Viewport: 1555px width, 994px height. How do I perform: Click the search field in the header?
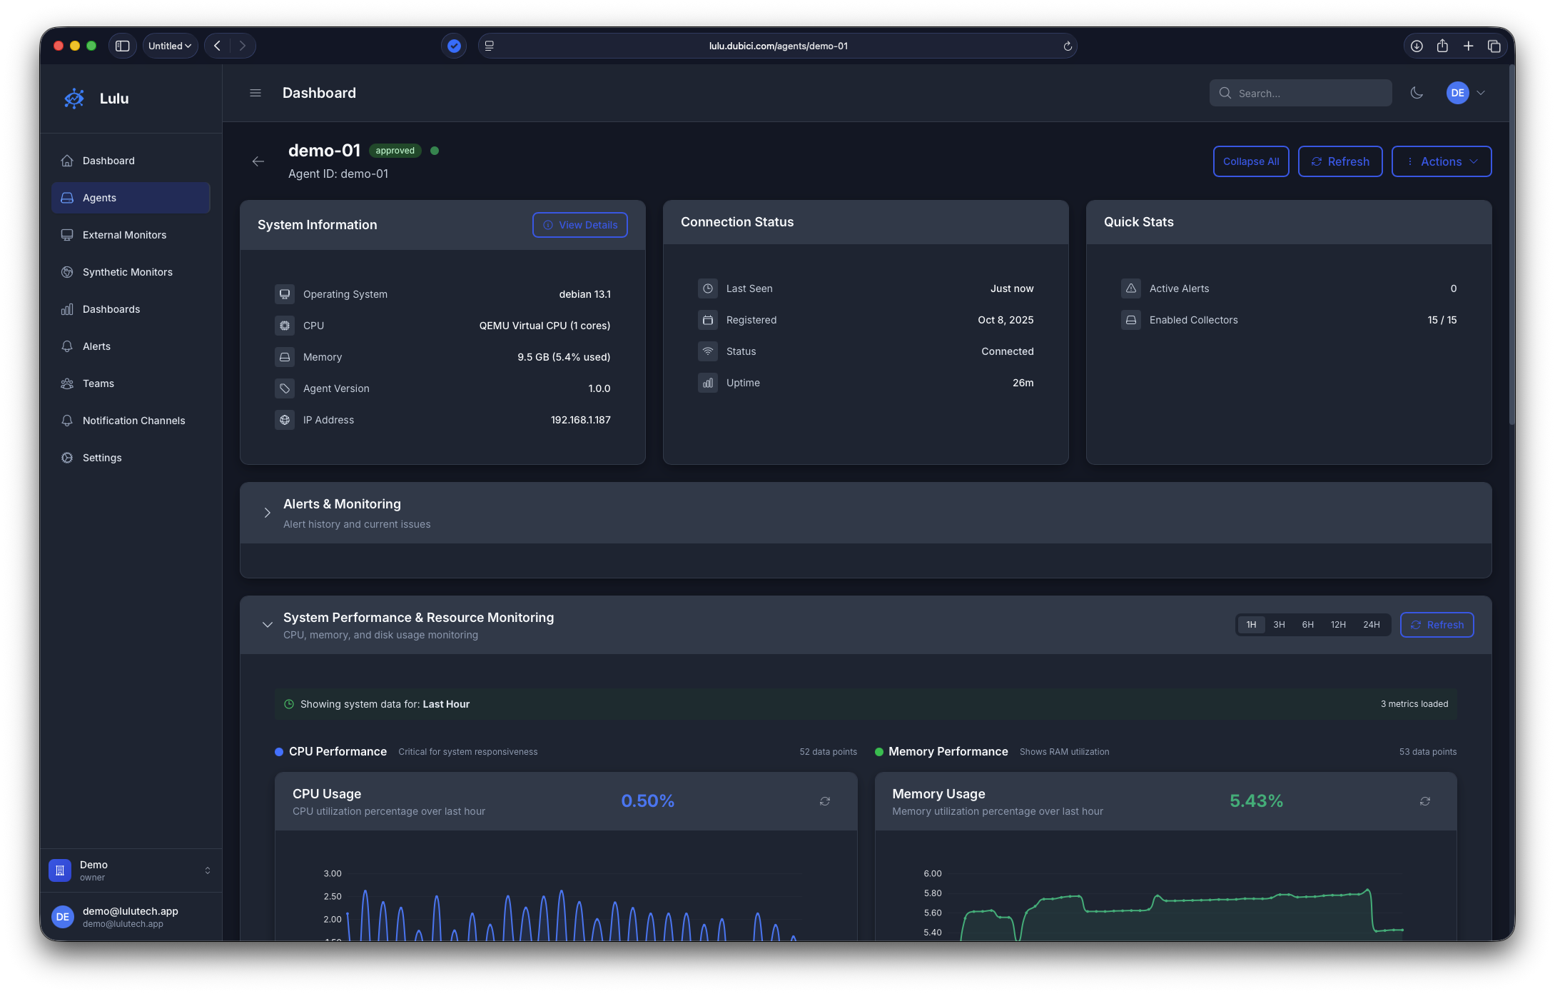[x=1300, y=93]
